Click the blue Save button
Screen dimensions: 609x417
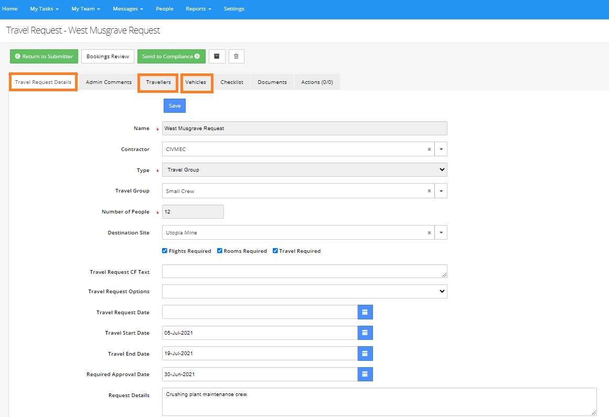[174, 105]
